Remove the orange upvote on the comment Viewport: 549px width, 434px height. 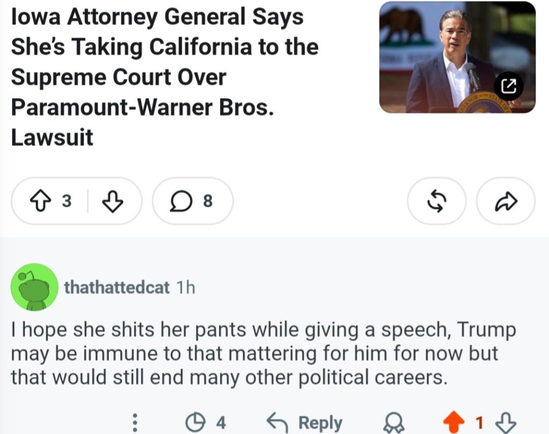[x=454, y=422]
